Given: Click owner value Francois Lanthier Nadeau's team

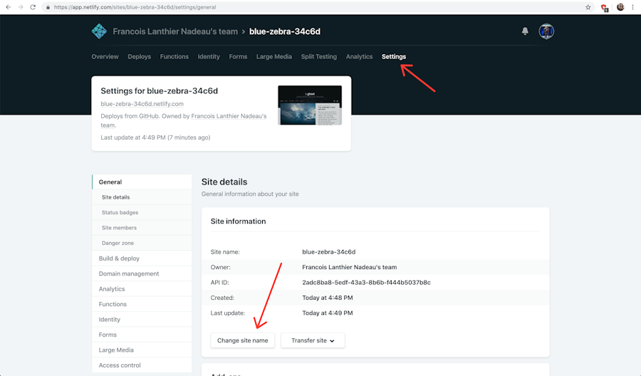Looking at the screenshot, I should click(x=350, y=267).
